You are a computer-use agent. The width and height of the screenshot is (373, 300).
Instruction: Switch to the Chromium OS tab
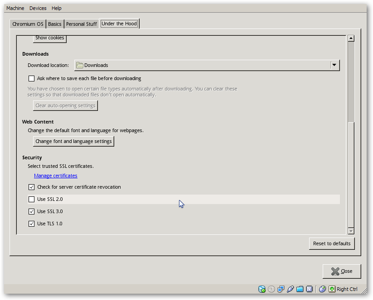(x=28, y=24)
